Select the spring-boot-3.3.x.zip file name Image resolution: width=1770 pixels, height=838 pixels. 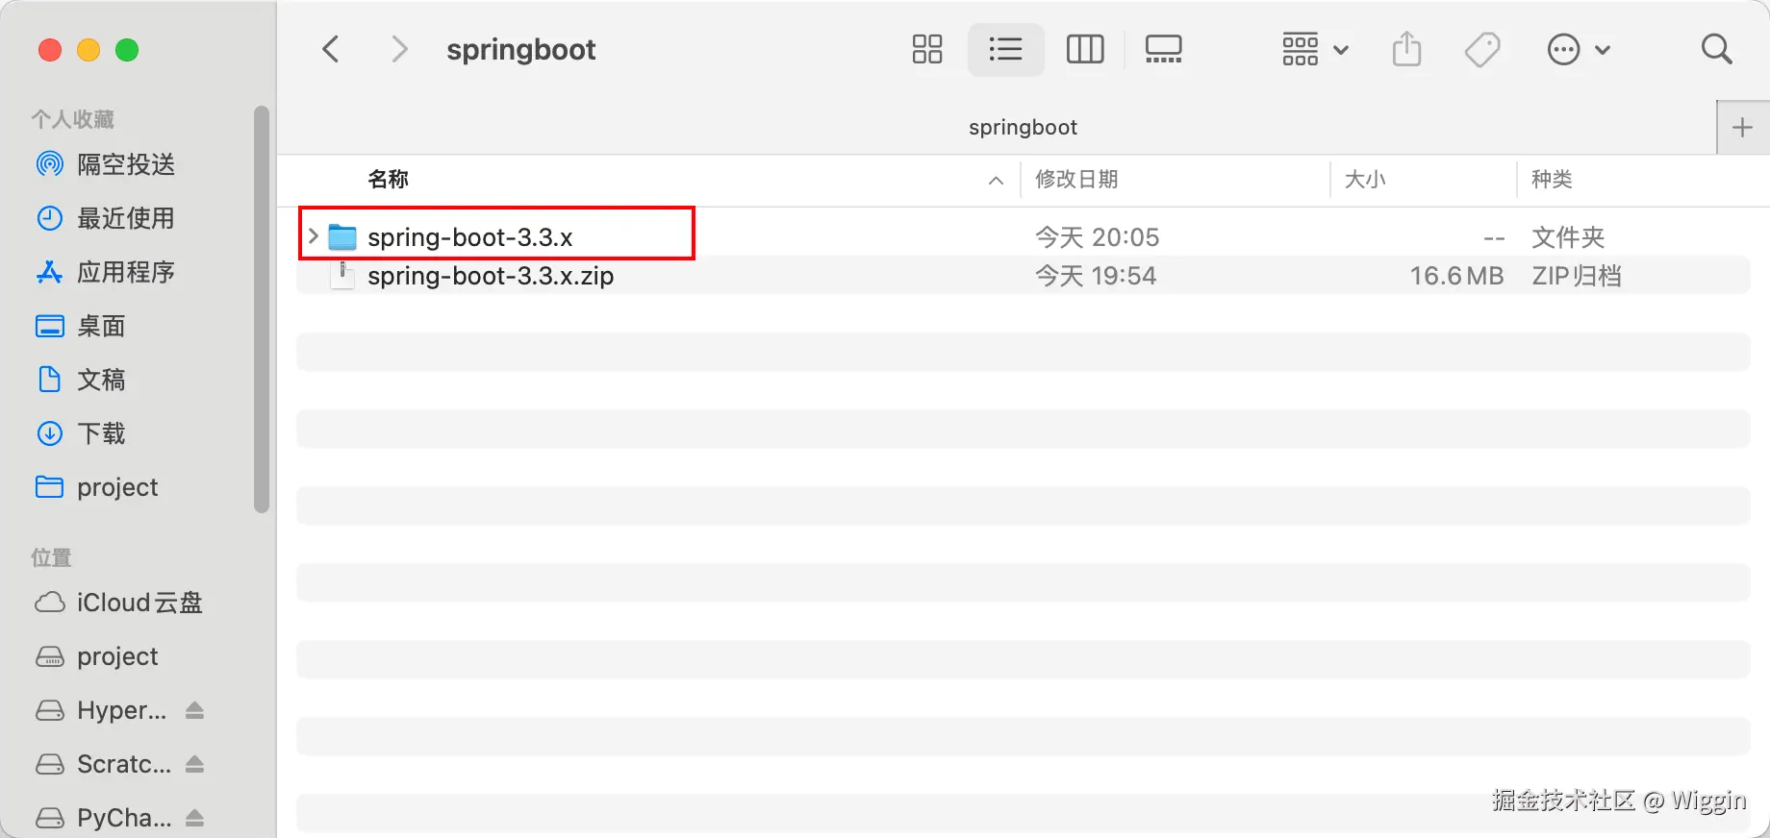(491, 276)
